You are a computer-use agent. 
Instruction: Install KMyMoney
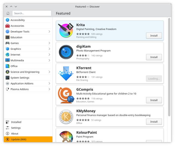coord(154,122)
